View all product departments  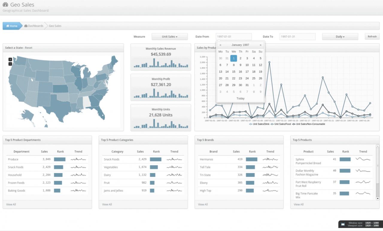[11, 204]
